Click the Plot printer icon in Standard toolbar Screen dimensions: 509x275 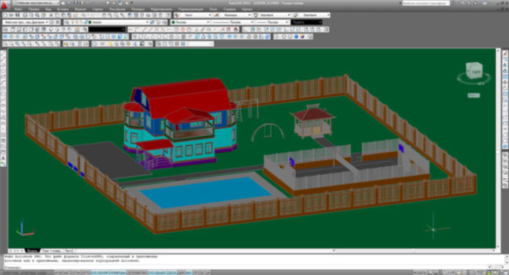coord(26,15)
